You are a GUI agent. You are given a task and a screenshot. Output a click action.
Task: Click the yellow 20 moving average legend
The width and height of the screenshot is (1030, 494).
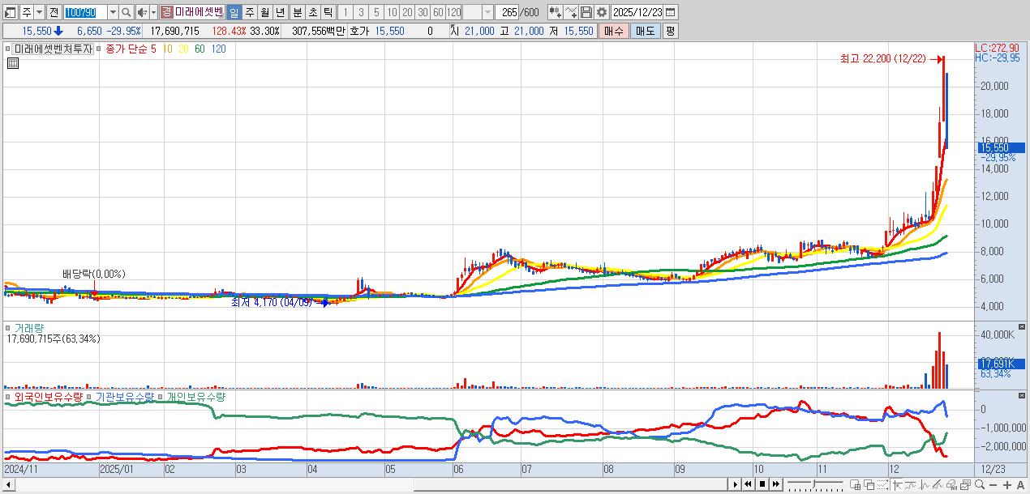tap(183, 49)
